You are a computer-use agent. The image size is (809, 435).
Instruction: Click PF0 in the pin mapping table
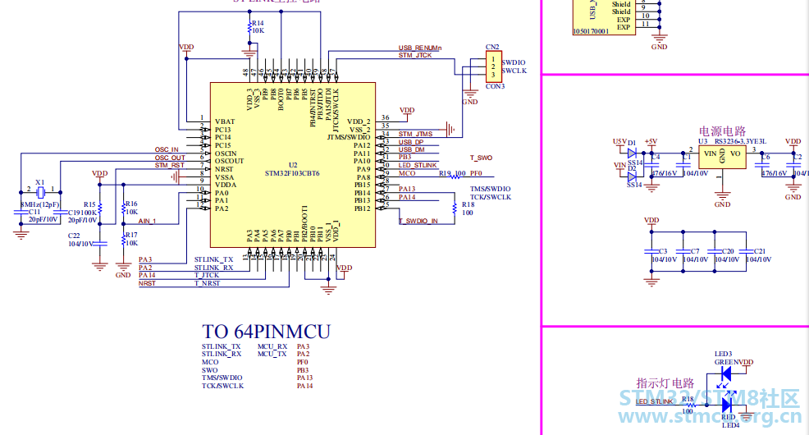[302, 362]
